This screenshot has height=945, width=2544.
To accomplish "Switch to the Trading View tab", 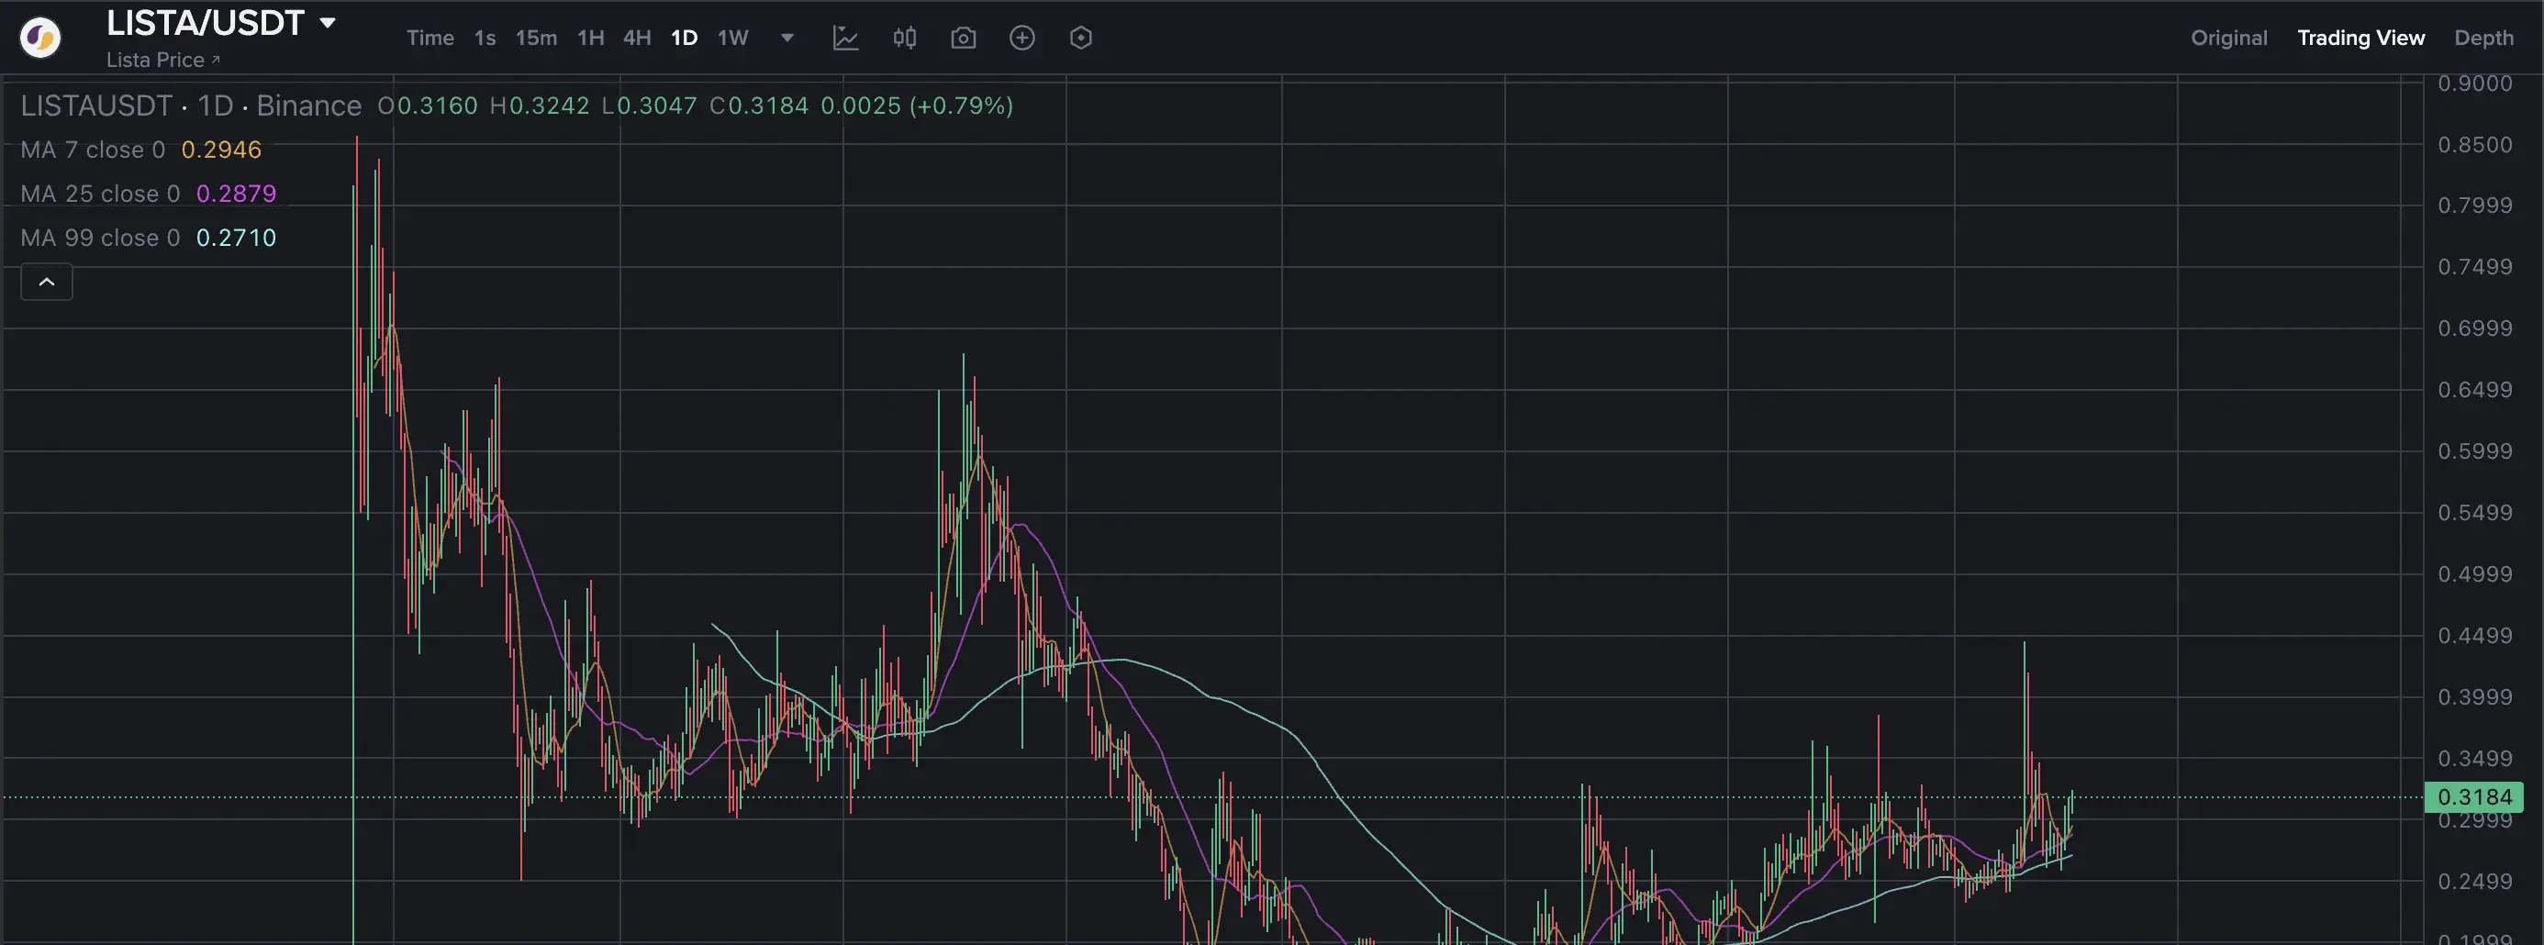I will click(x=2360, y=38).
